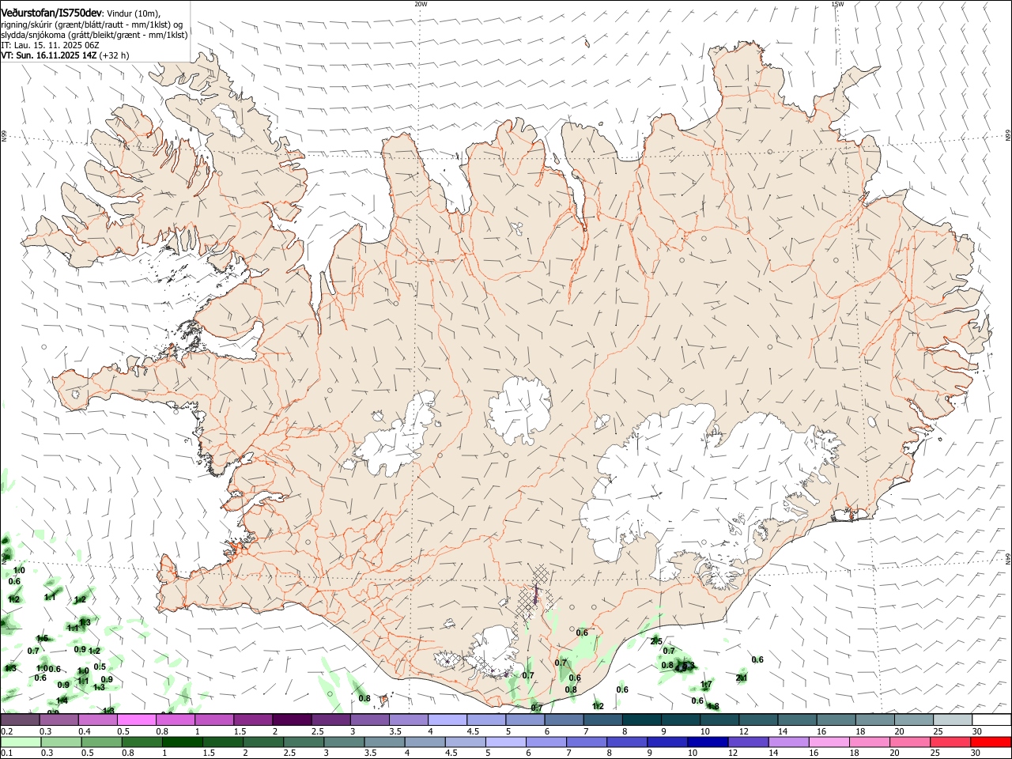Click the '2.5' precipitation value off south coast

[656, 640]
